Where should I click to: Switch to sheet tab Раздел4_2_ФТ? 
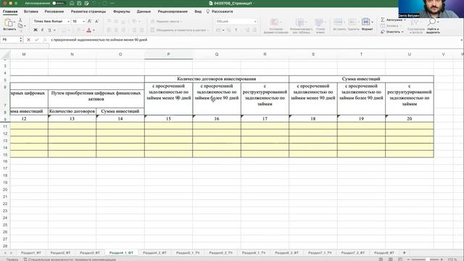tap(154, 253)
